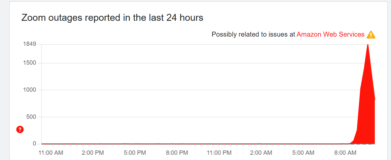Viewport: 391px width, 160px height.
Task: Select the 1000 y-axis label
Action: click(x=29, y=90)
